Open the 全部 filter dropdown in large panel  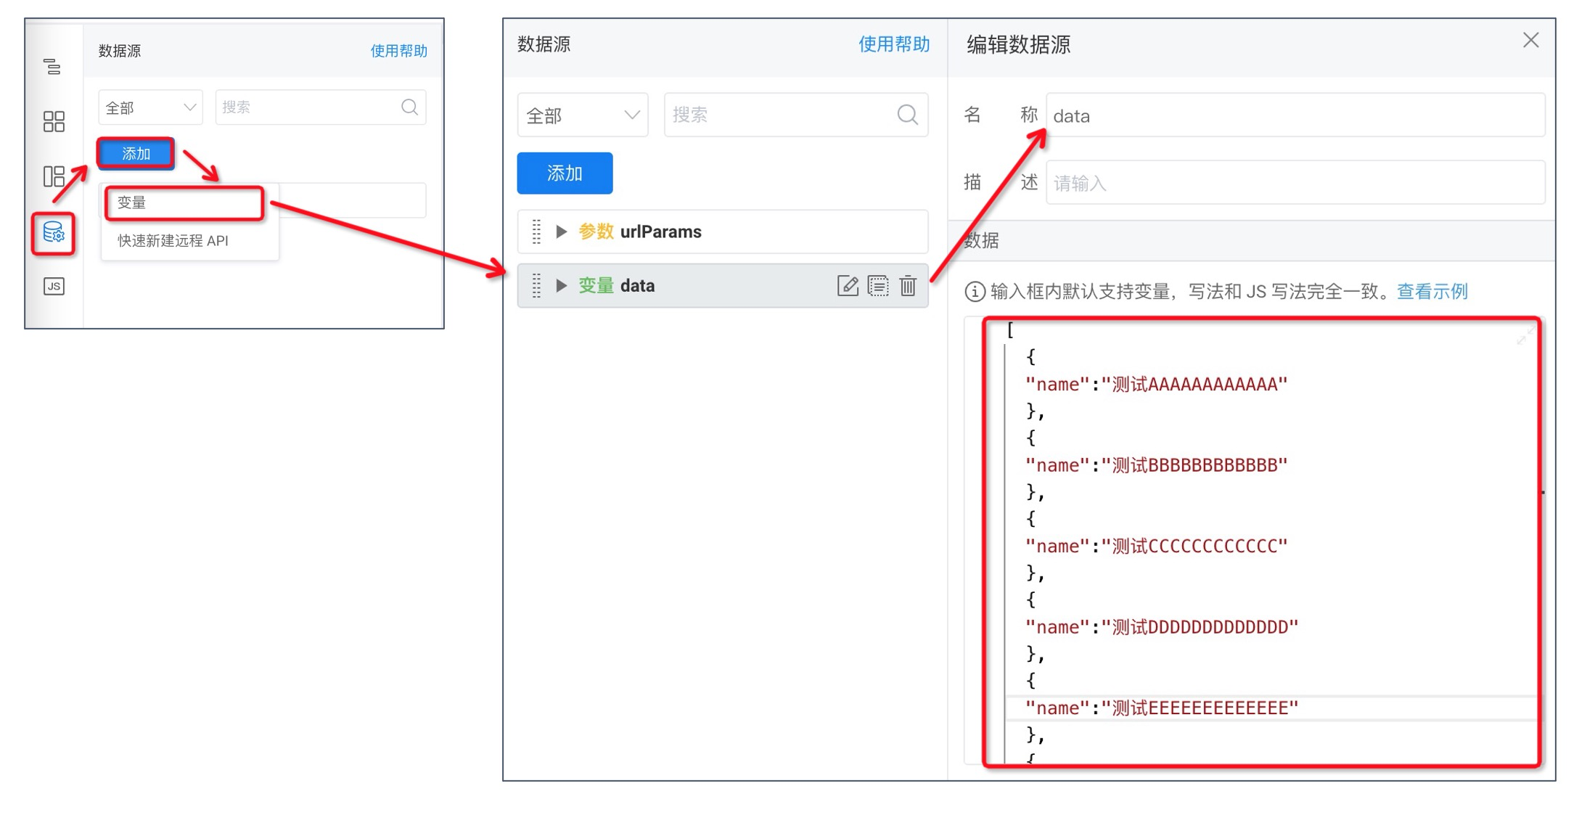[x=582, y=115]
